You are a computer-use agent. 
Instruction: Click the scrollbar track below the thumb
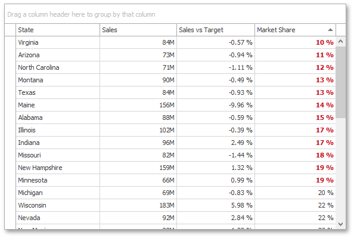341,169
